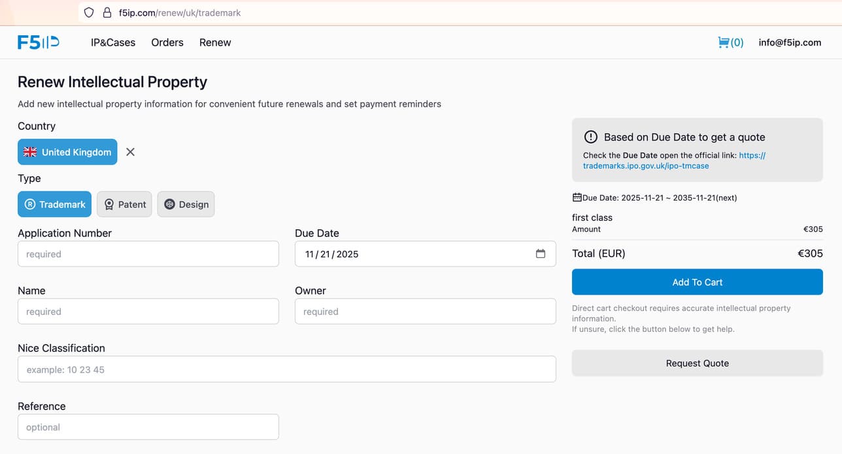
Task: Remove United Kingdom with the X icon
Action: (130, 152)
